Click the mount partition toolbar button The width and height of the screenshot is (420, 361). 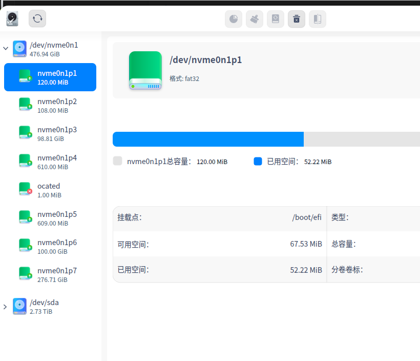276,19
